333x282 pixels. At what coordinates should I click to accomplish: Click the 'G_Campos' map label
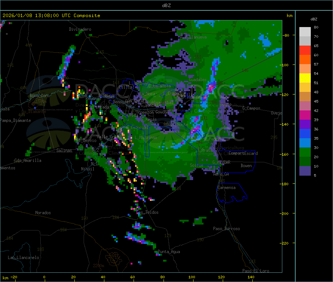point(251,108)
